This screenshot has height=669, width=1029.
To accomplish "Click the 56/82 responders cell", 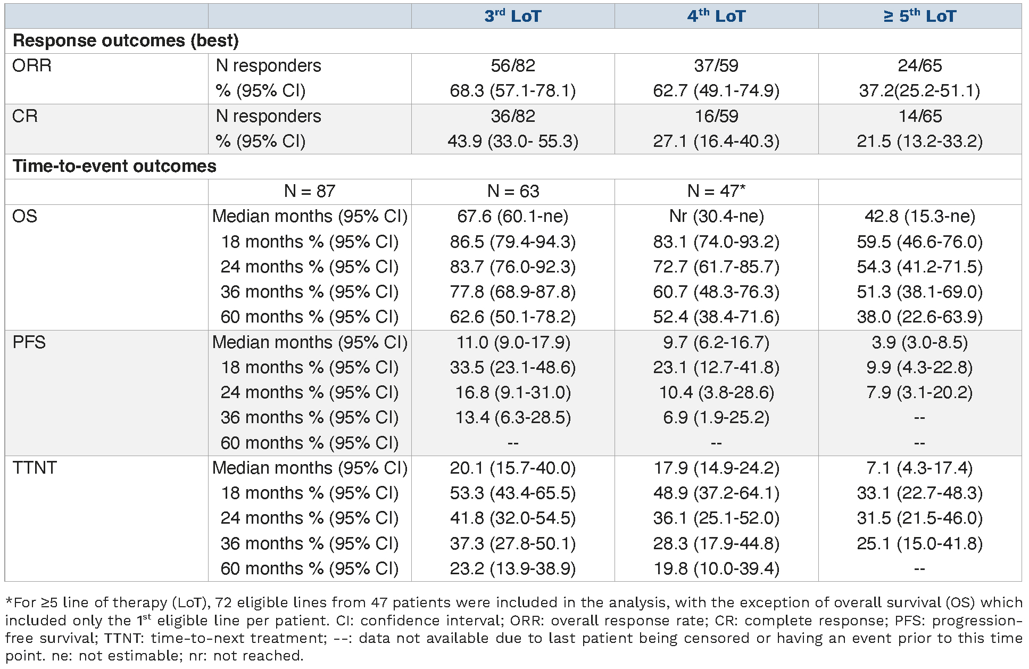I will (x=512, y=65).
